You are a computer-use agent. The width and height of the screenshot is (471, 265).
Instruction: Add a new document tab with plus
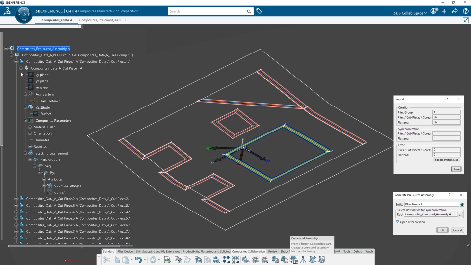pyautogui.click(x=126, y=20)
